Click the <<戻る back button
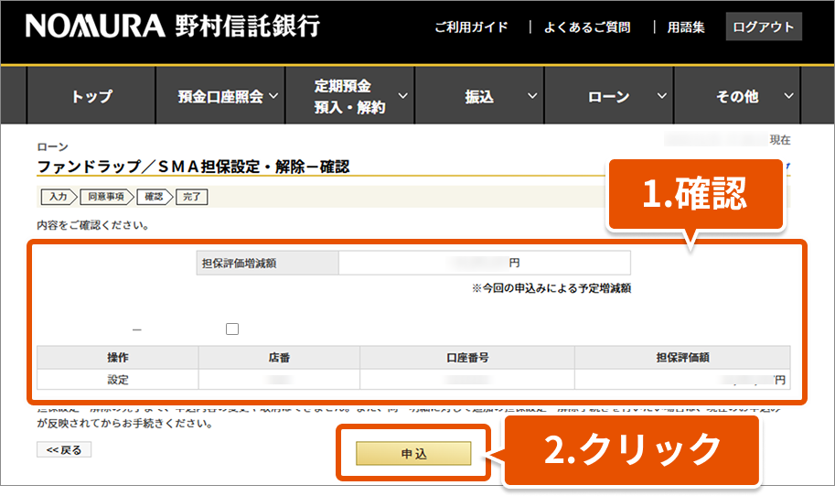This screenshot has height=496, width=835. click(64, 450)
